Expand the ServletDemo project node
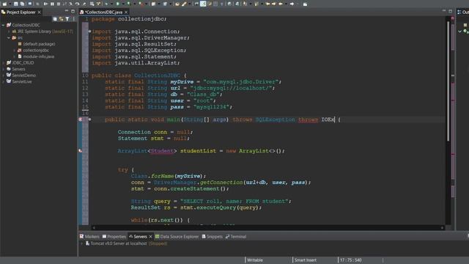This screenshot has width=469, height=264. (3, 76)
